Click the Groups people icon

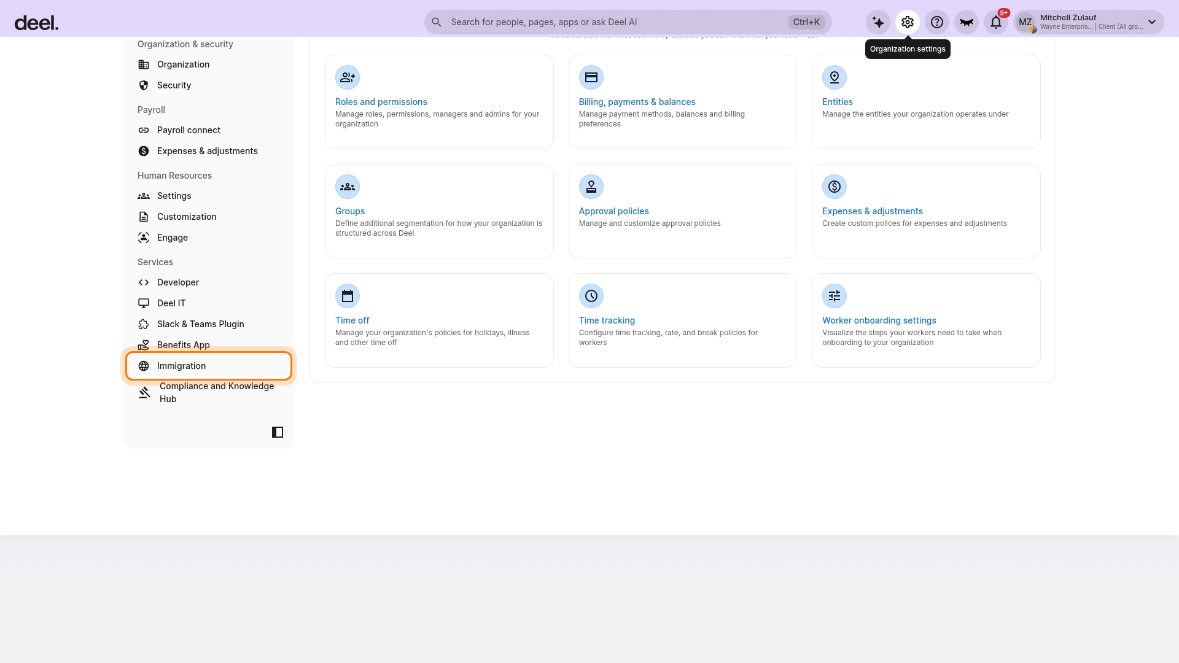click(348, 187)
